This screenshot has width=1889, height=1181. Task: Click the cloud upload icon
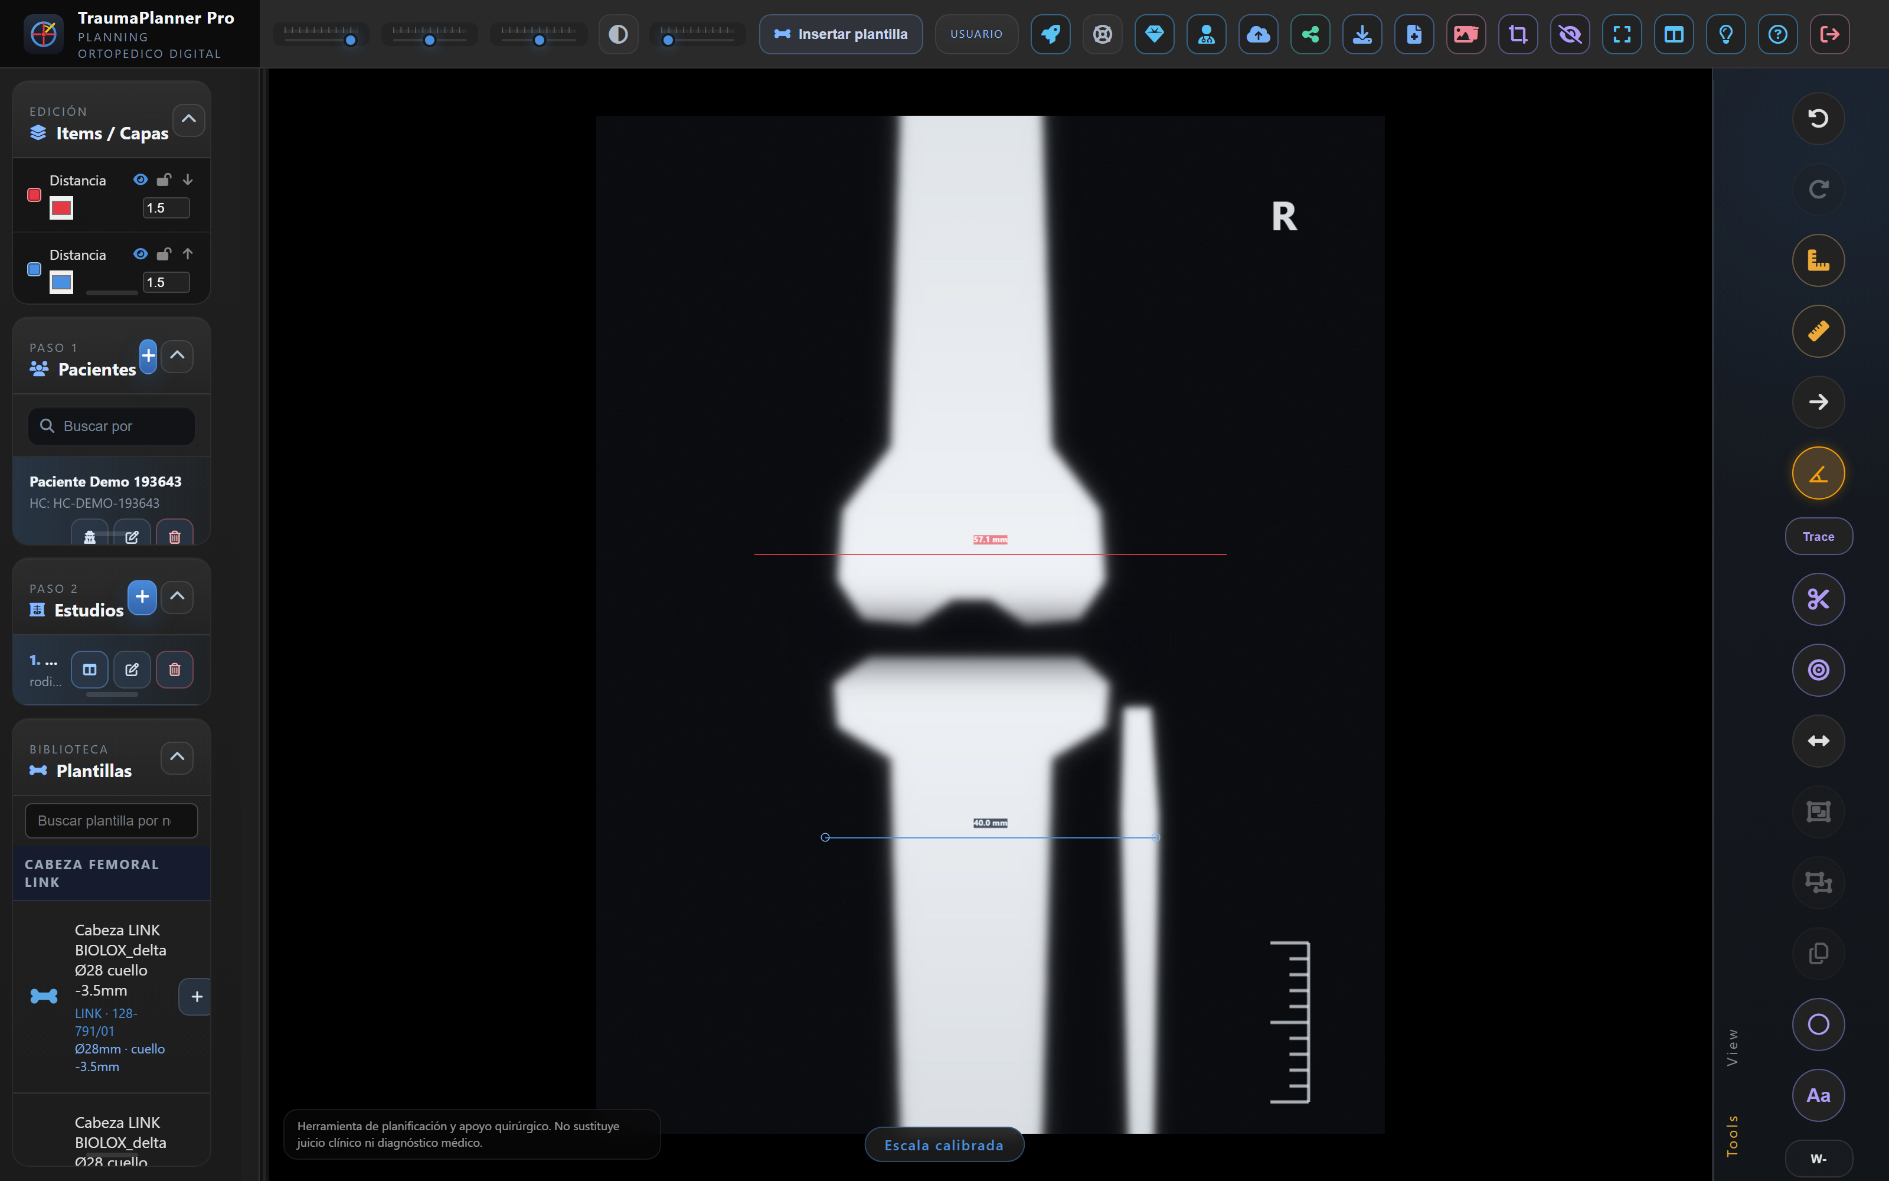click(1259, 34)
